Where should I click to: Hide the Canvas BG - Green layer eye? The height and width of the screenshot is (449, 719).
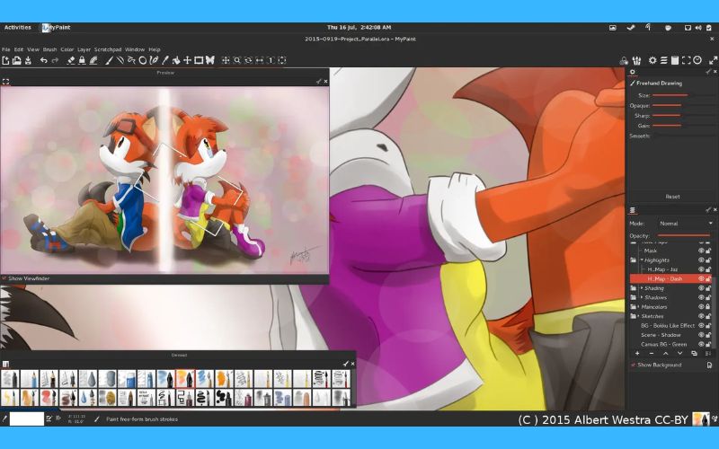coord(701,344)
